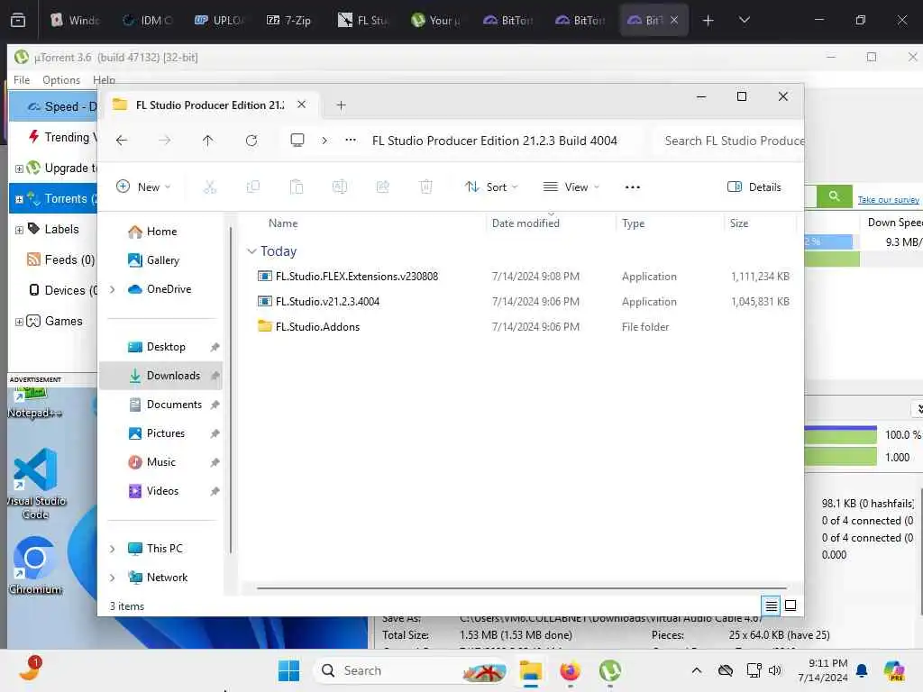
Task: Expand the Labels node in uTorrent
Action: (x=20, y=230)
